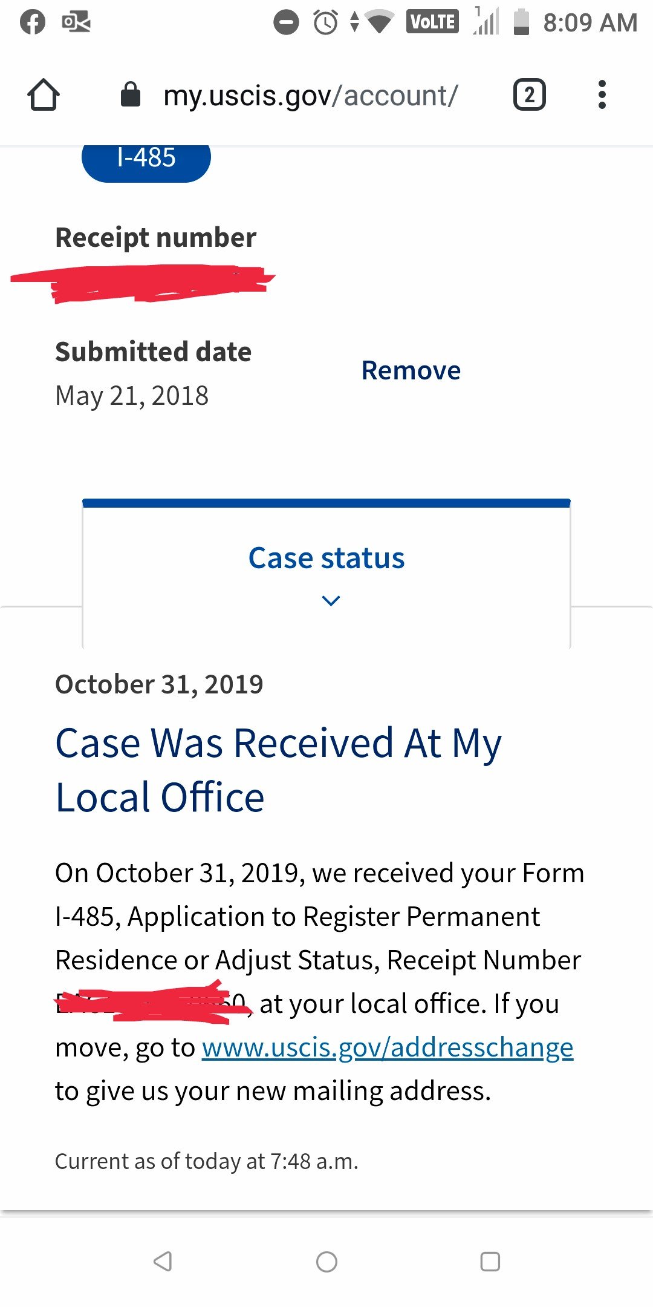This screenshot has height=1307, width=653.
Task: Open the www.uscis.gov/addresschange link
Action: (388, 1047)
